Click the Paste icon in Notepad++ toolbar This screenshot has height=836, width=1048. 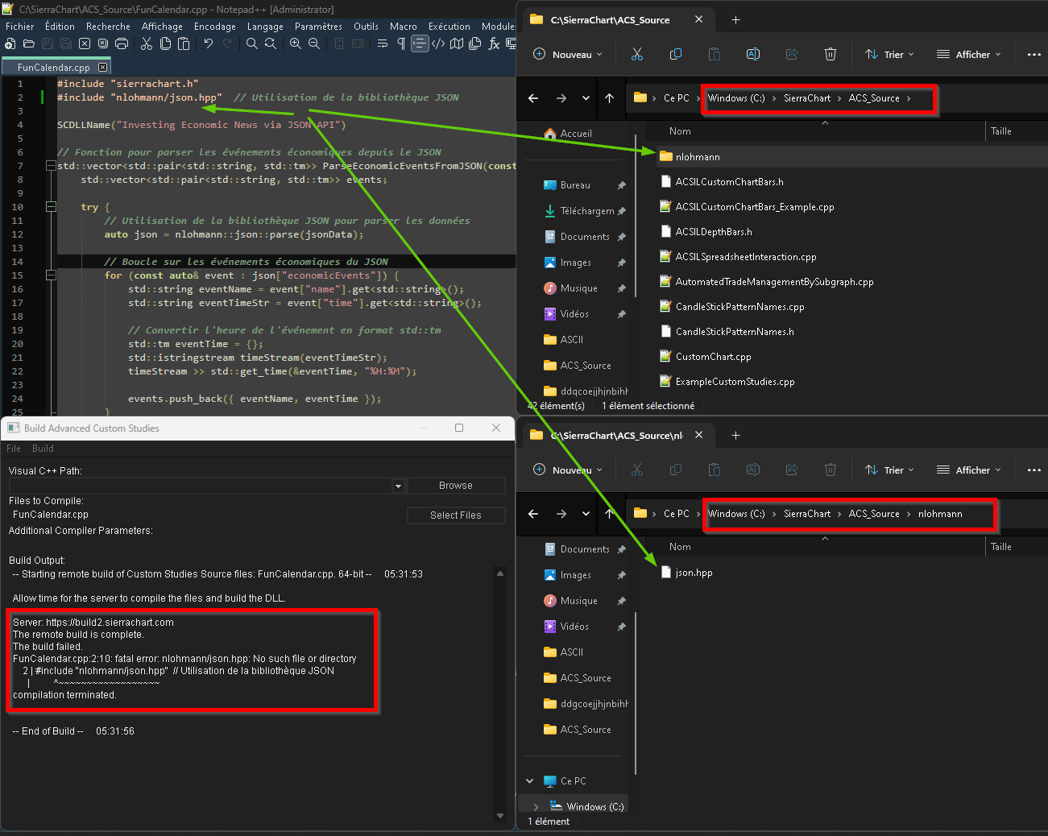coord(184,43)
